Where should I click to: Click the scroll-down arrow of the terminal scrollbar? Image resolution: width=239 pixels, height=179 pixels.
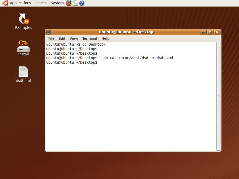click(218, 149)
